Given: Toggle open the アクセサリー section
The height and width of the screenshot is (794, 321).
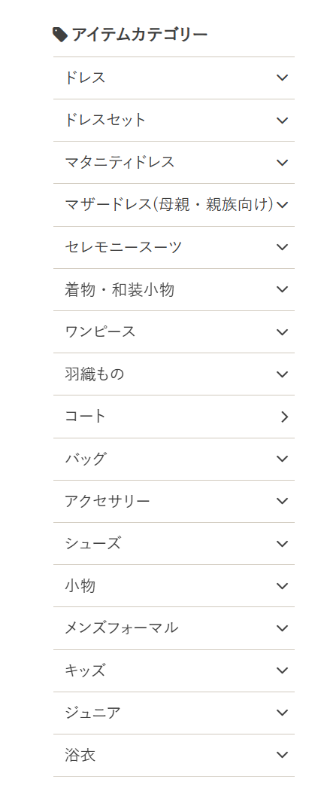Looking at the screenshot, I should tap(174, 501).
